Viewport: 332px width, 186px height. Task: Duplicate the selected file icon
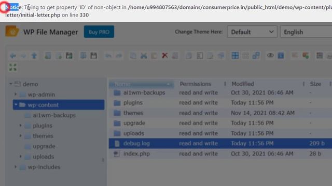coord(189,56)
